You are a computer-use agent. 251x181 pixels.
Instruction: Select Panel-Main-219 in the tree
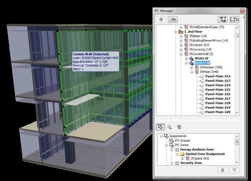218,108
